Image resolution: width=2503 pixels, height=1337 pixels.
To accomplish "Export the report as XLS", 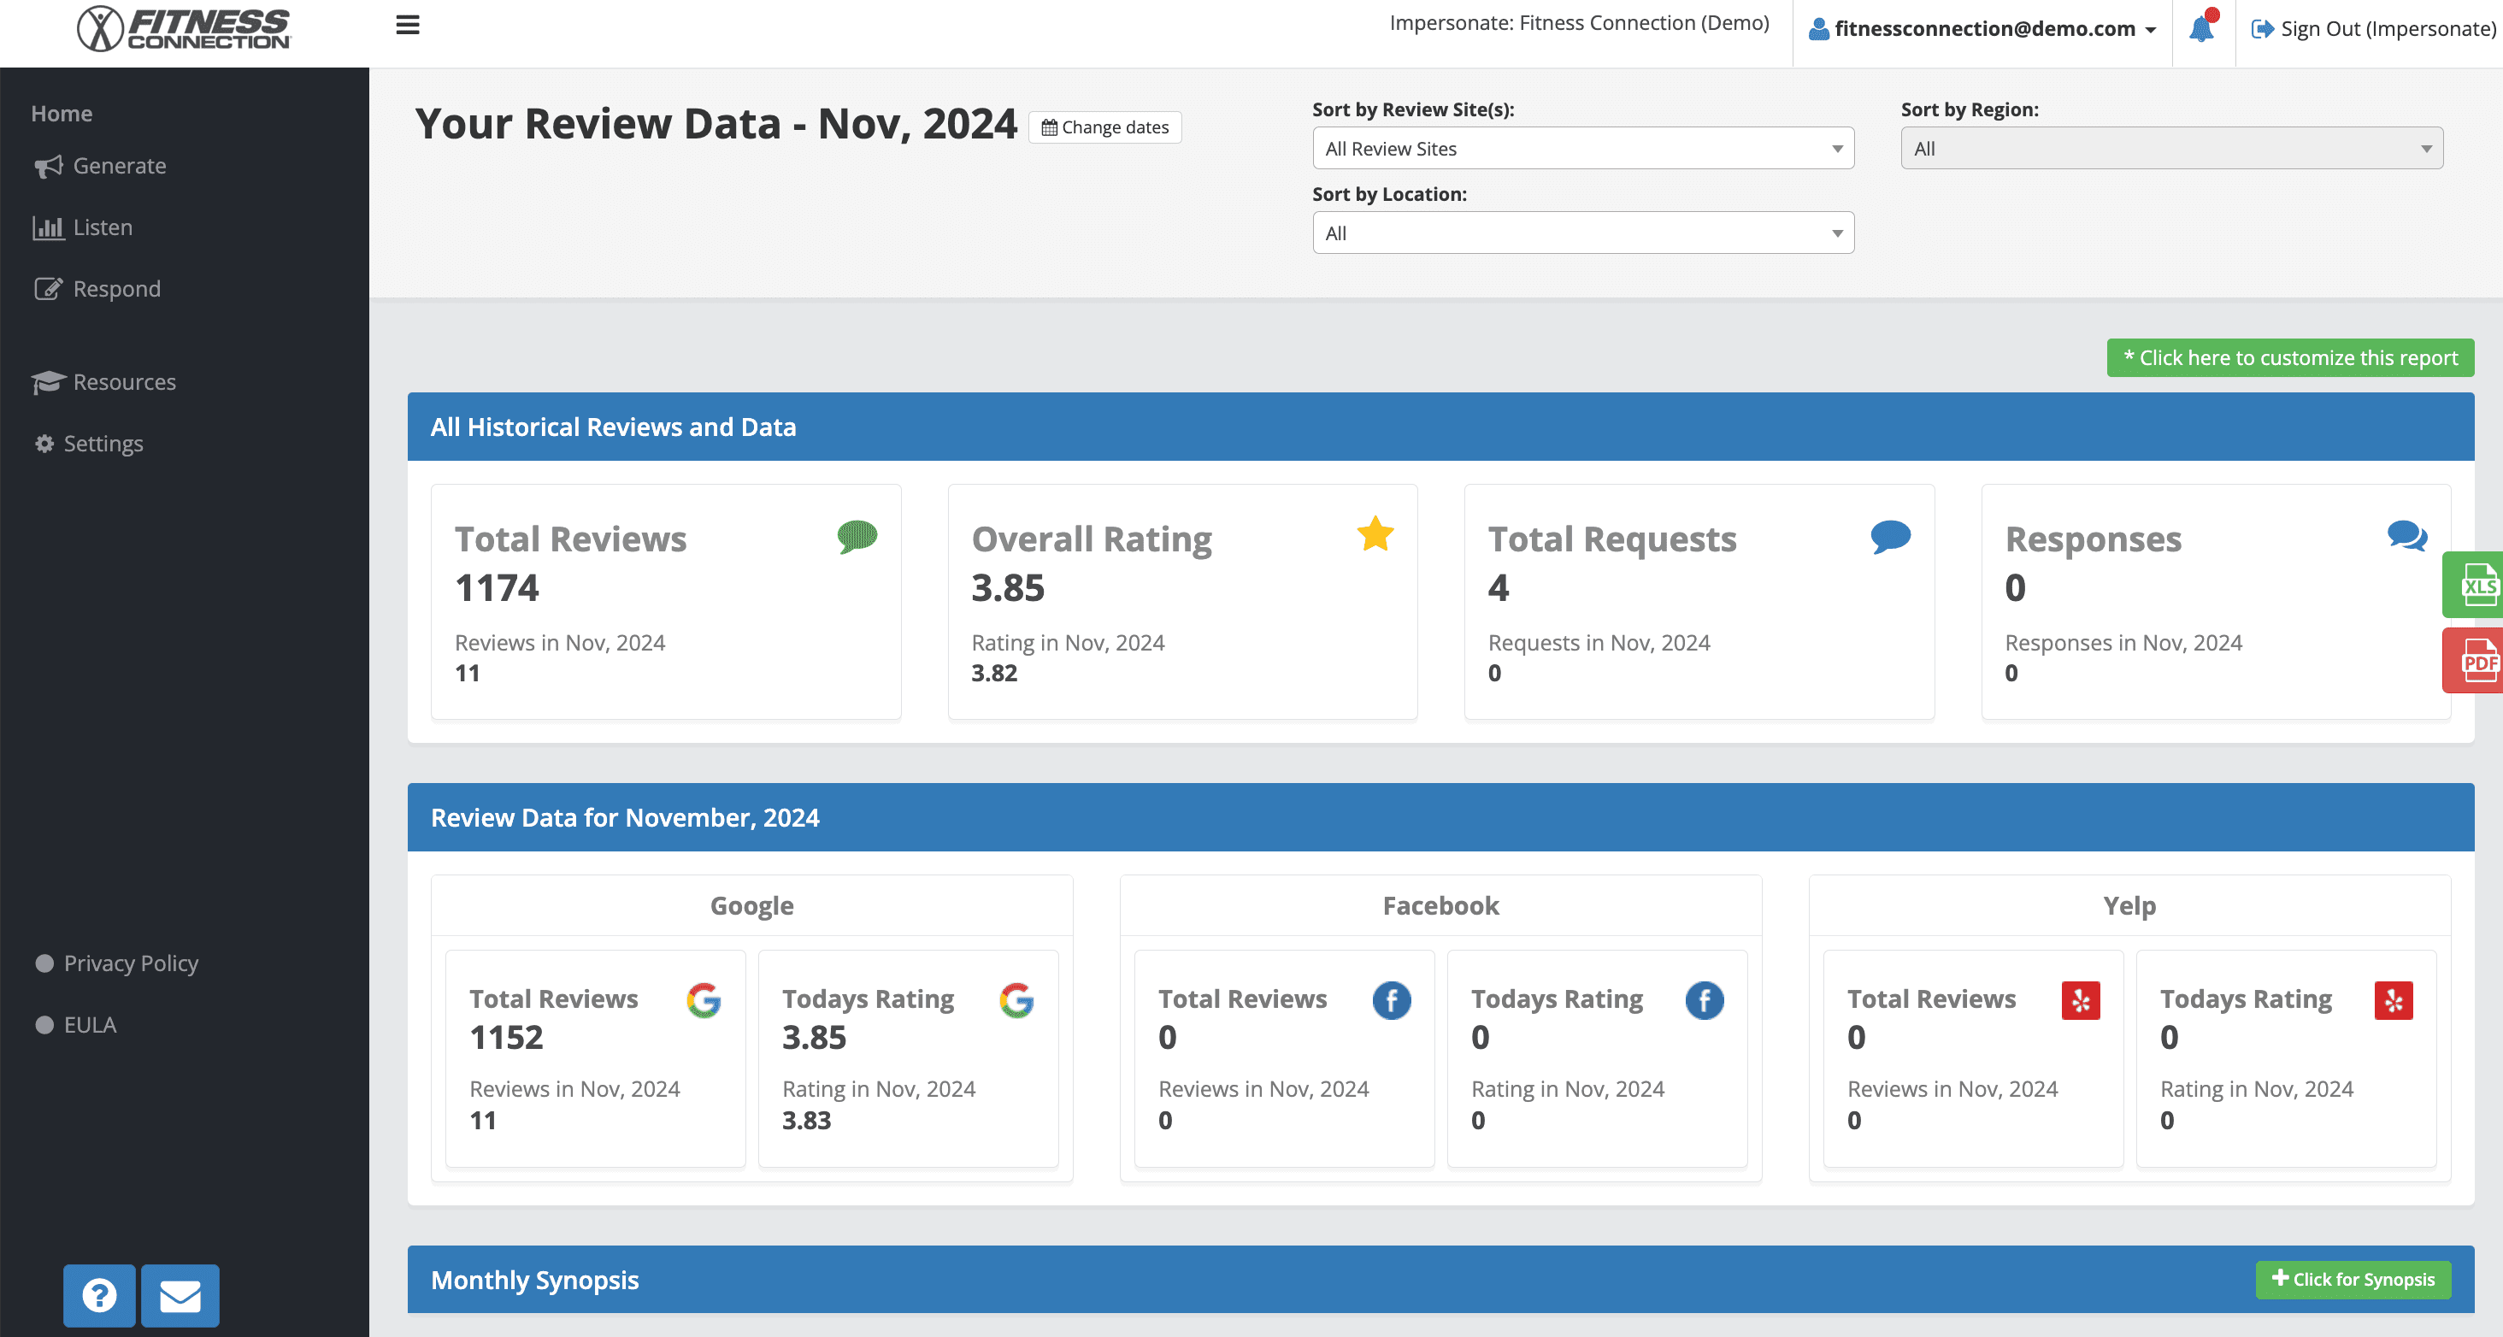I will [2480, 585].
